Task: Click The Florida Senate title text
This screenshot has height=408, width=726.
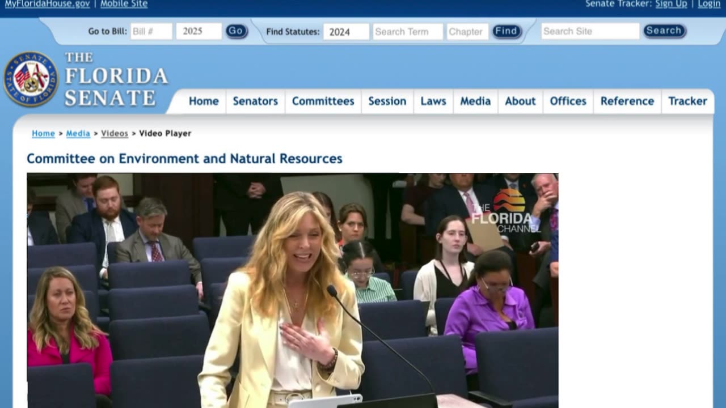Action: click(x=116, y=79)
